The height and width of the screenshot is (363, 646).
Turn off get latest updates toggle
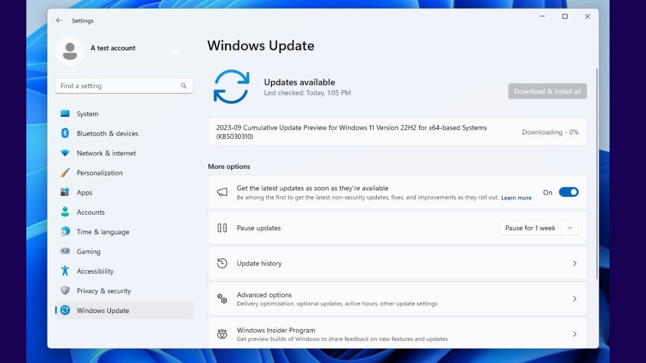[x=568, y=192]
